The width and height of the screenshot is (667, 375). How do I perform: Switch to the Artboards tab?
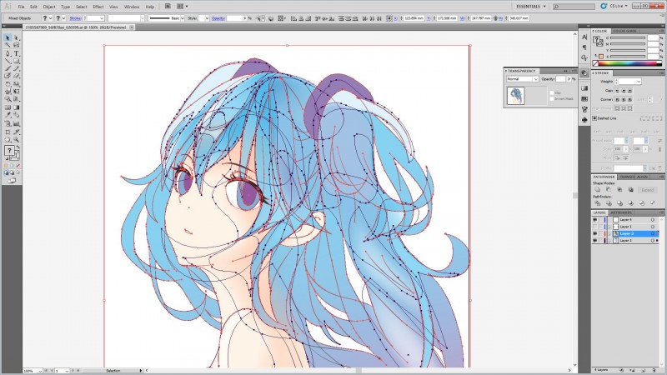point(621,212)
